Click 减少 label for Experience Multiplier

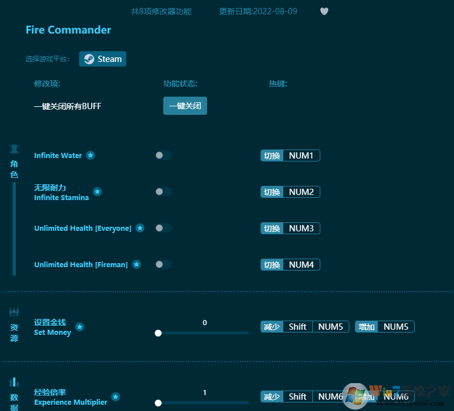click(x=272, y=397)
